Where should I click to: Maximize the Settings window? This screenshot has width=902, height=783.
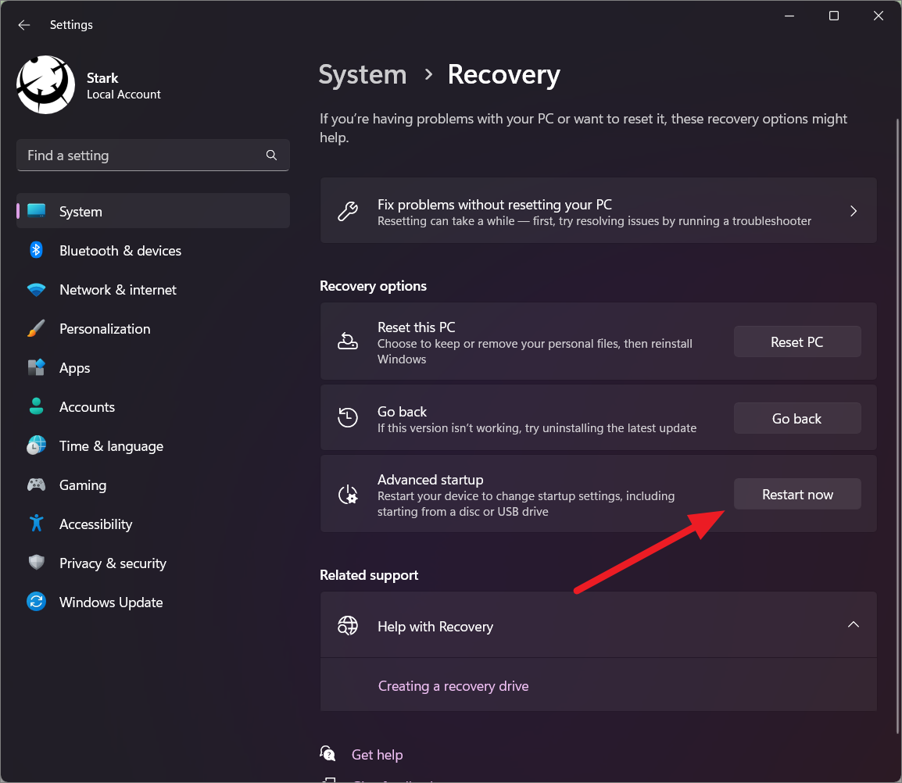tap(833, 16)
